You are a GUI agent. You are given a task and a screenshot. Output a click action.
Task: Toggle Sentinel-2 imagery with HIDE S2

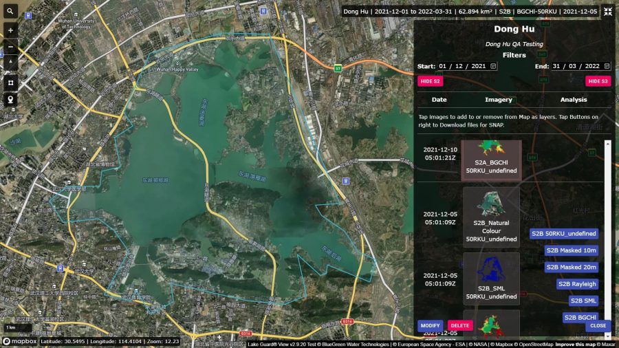[430, 81]
